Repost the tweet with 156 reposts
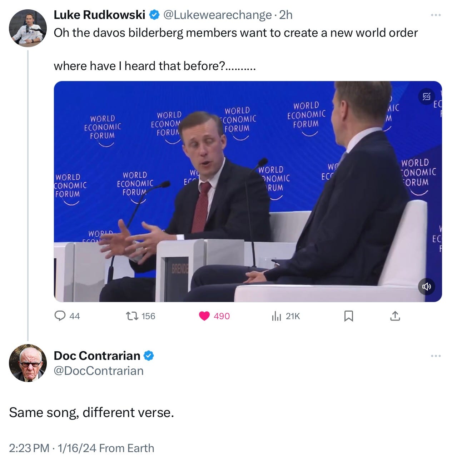Screen dimensions: 457x461 pyautogui.click(x=141, y=316)
